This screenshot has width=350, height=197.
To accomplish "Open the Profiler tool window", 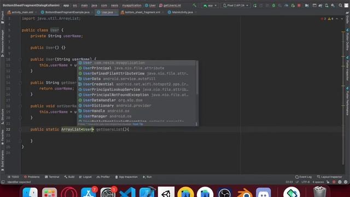I will (103, 177).
